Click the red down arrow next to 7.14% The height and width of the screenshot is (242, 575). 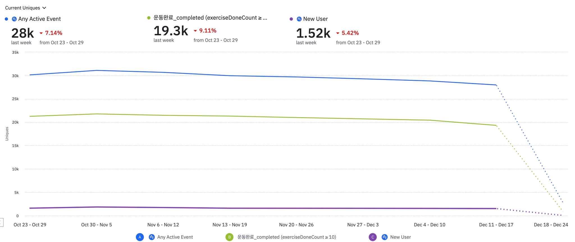pos(41,33)
